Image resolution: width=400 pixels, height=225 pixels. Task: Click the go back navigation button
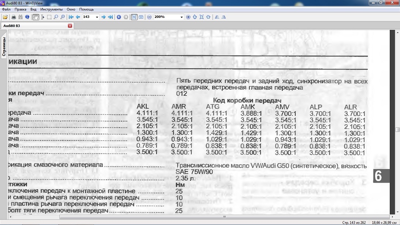click(119, 17)
